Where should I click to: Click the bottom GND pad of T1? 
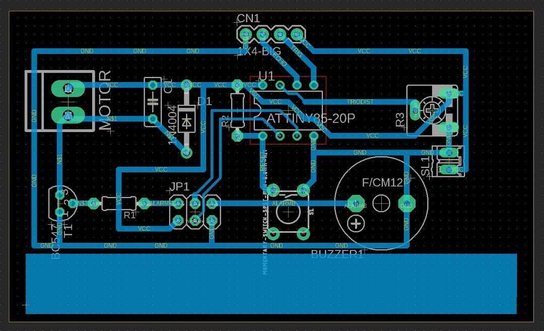click(x=59, y=212)
